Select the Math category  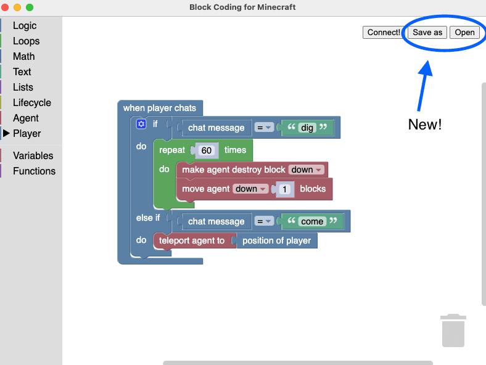(x=23, y=56)
